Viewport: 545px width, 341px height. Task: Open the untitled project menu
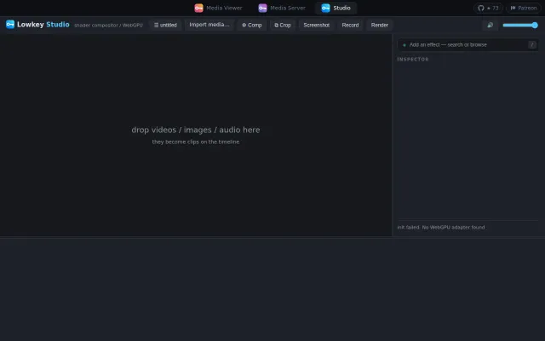coord(165,25)
